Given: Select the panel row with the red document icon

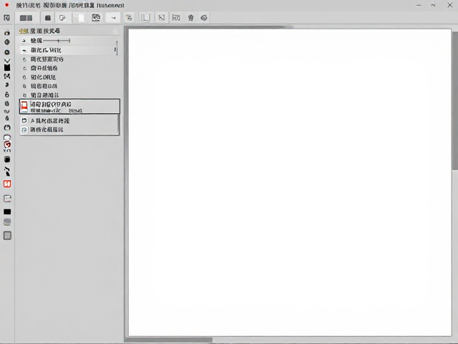Looking at the screenshot, I should [x=69, y=107].
